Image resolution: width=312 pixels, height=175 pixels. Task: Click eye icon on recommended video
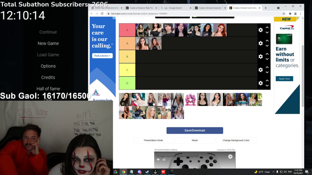point(158,159)
